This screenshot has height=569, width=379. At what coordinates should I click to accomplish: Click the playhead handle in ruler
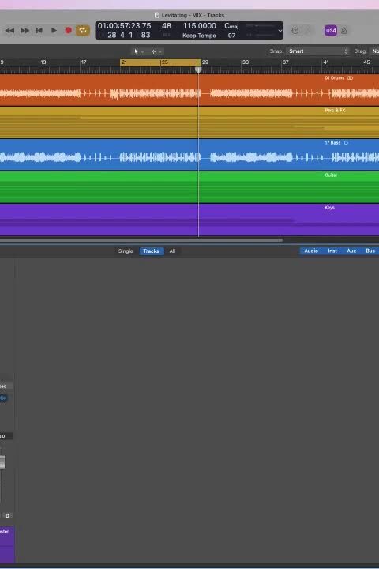coord(198,70)
